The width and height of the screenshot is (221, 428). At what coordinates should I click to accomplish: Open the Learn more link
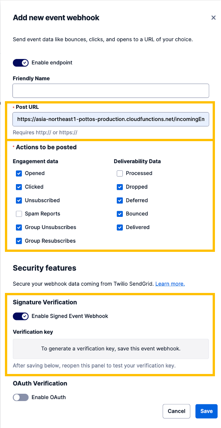click(170, 284)
